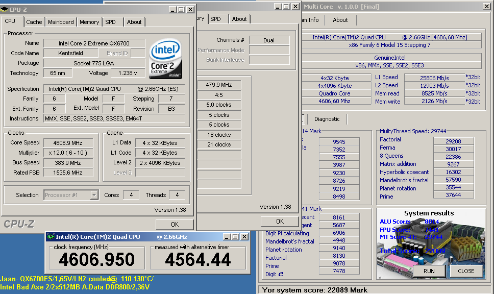Open the About tab in the CPU-Z memory window

[x=239, y=19]
